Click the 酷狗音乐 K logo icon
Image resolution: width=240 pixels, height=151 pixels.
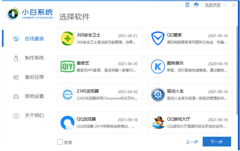(x=158, y=66)
